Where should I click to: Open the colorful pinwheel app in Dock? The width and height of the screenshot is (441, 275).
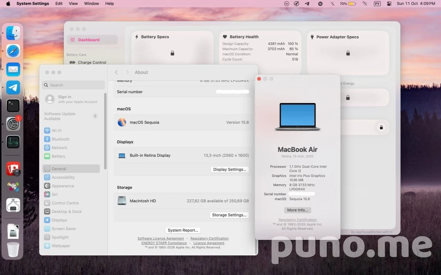[x=13, y=186]
